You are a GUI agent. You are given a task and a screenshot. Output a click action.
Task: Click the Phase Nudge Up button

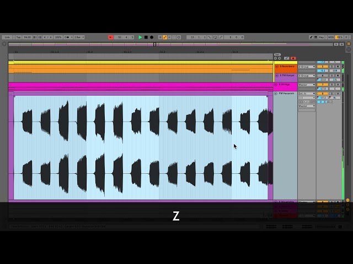pyautogui.click(x=40, y=37)
